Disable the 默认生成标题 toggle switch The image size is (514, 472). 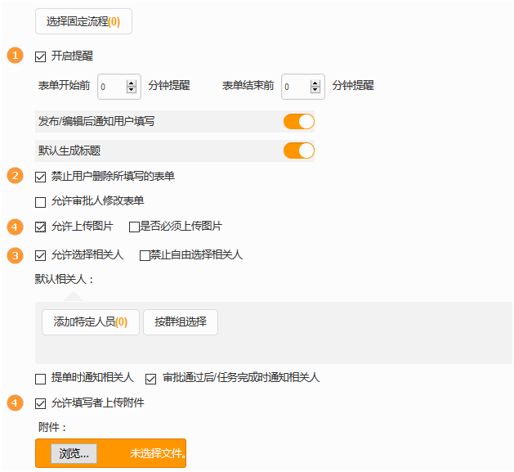click(298, 151)
